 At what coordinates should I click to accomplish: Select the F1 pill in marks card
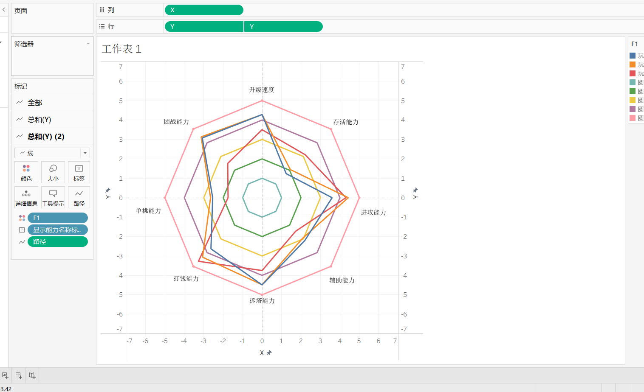tap(58, 218)
